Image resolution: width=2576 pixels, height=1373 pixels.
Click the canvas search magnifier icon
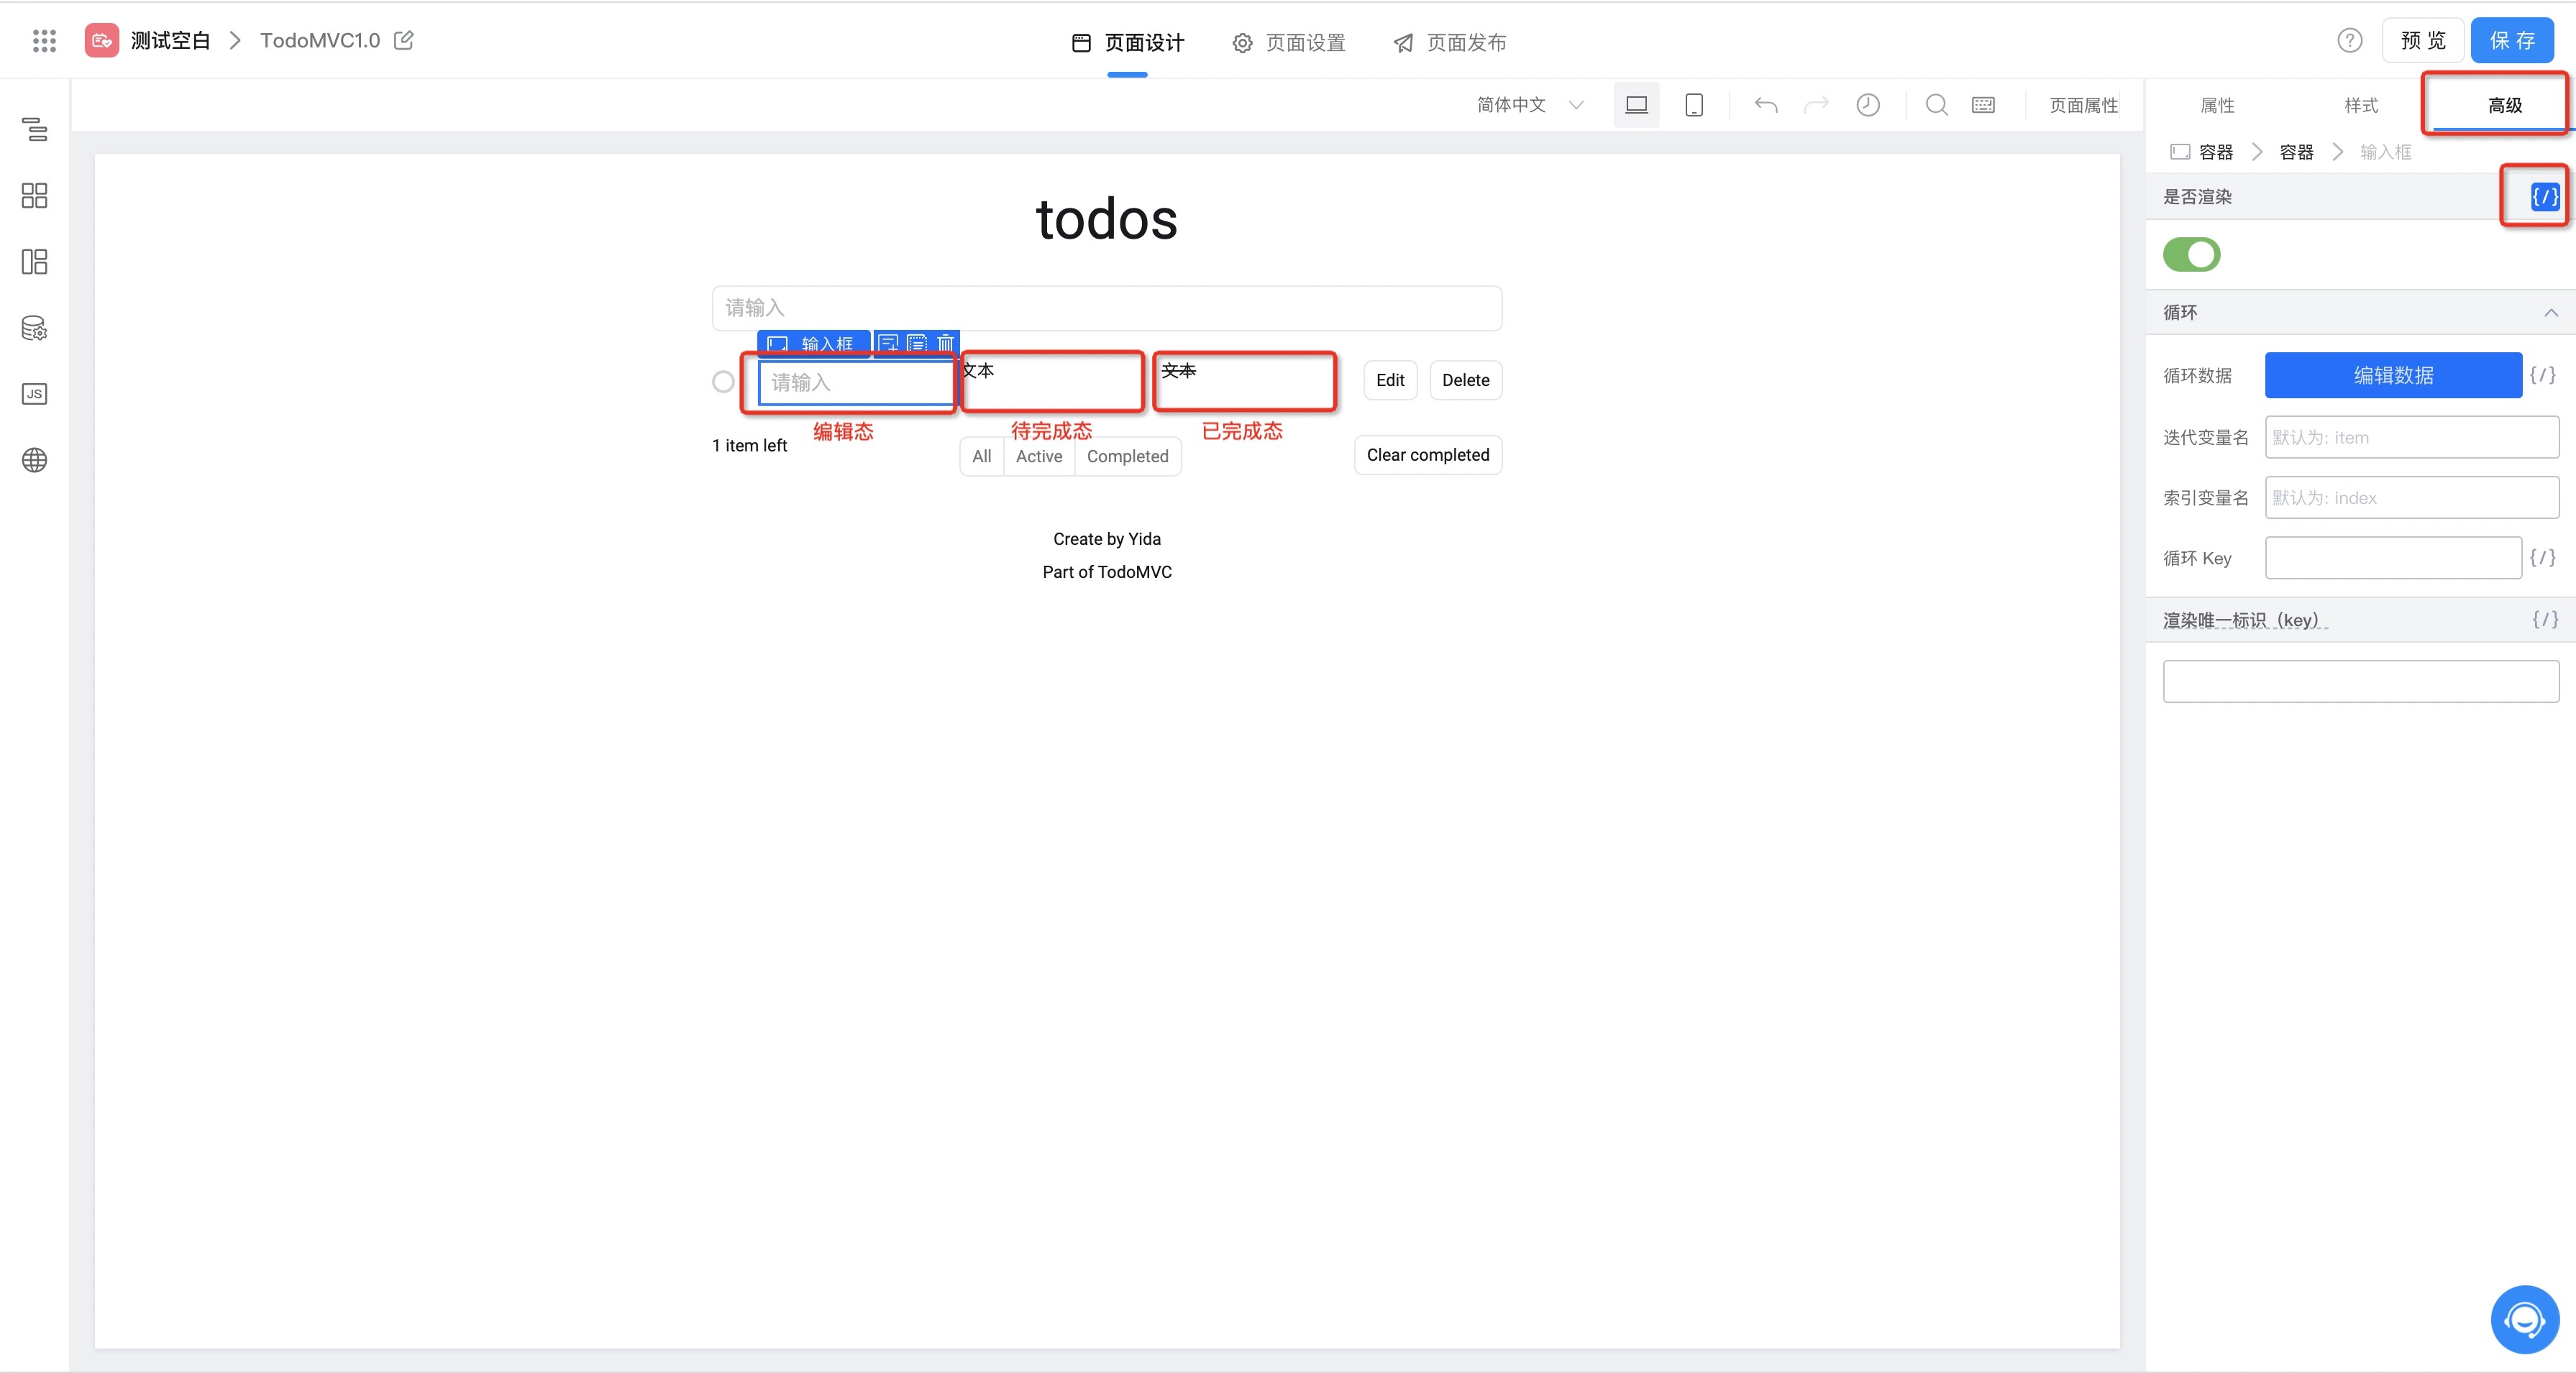pyautogui.click(x=1936, y=105)
